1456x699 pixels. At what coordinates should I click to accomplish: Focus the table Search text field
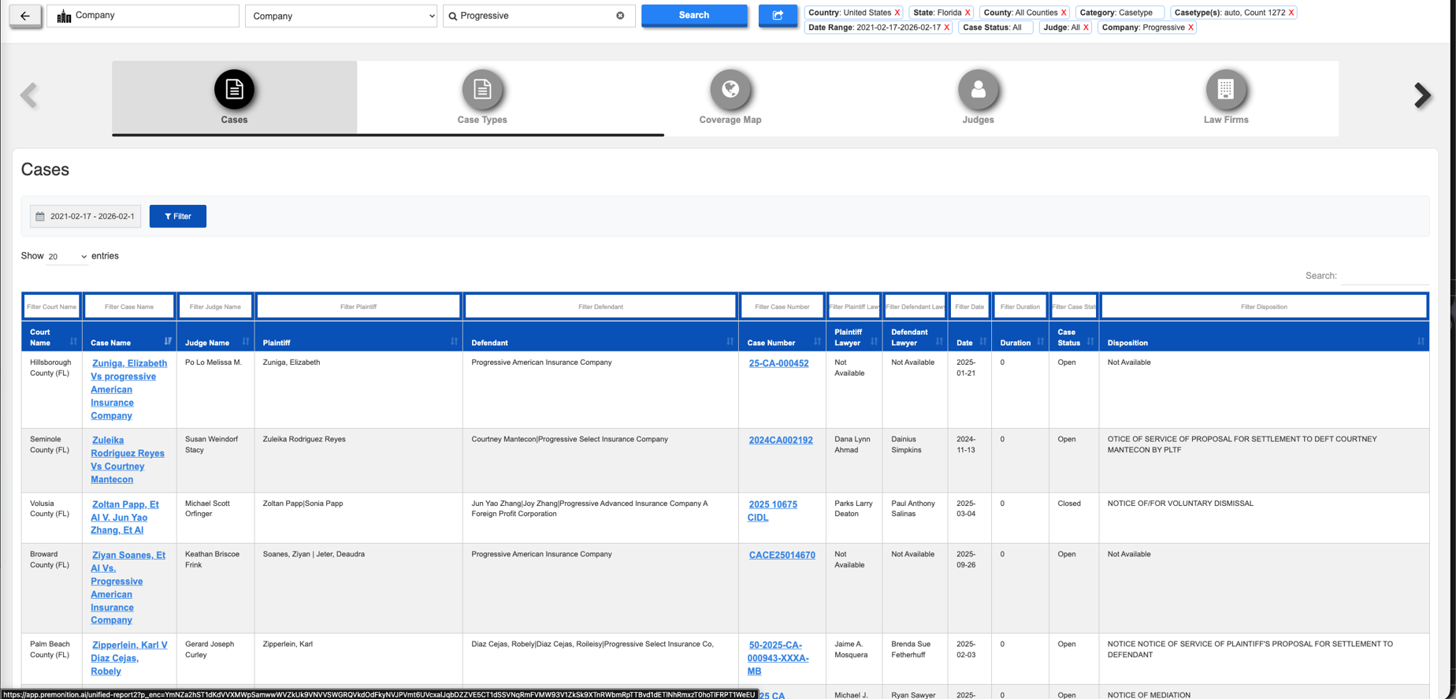(1385, 276)
